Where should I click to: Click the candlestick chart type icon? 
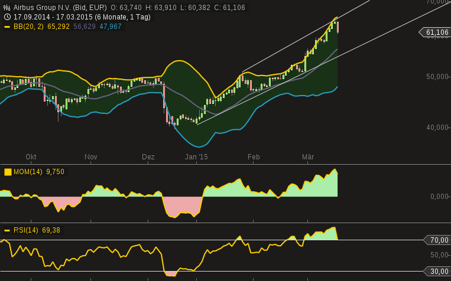click(7, 8)
